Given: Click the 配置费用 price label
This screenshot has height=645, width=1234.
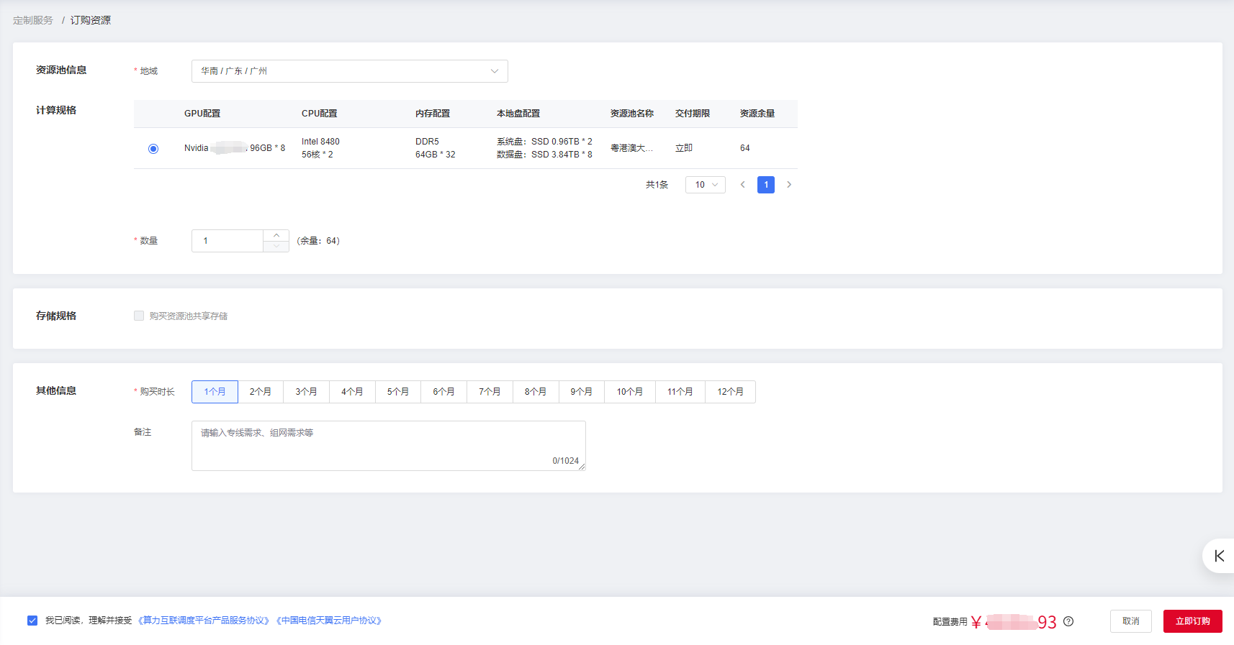Looking at the screenshot, I should (950, 622).
